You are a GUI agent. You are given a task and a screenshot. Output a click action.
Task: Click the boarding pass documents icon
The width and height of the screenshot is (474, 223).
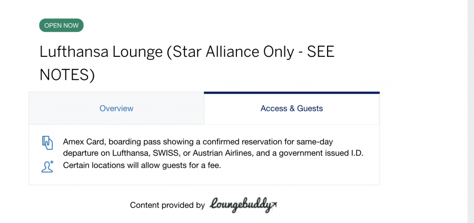tap(47, 143)
